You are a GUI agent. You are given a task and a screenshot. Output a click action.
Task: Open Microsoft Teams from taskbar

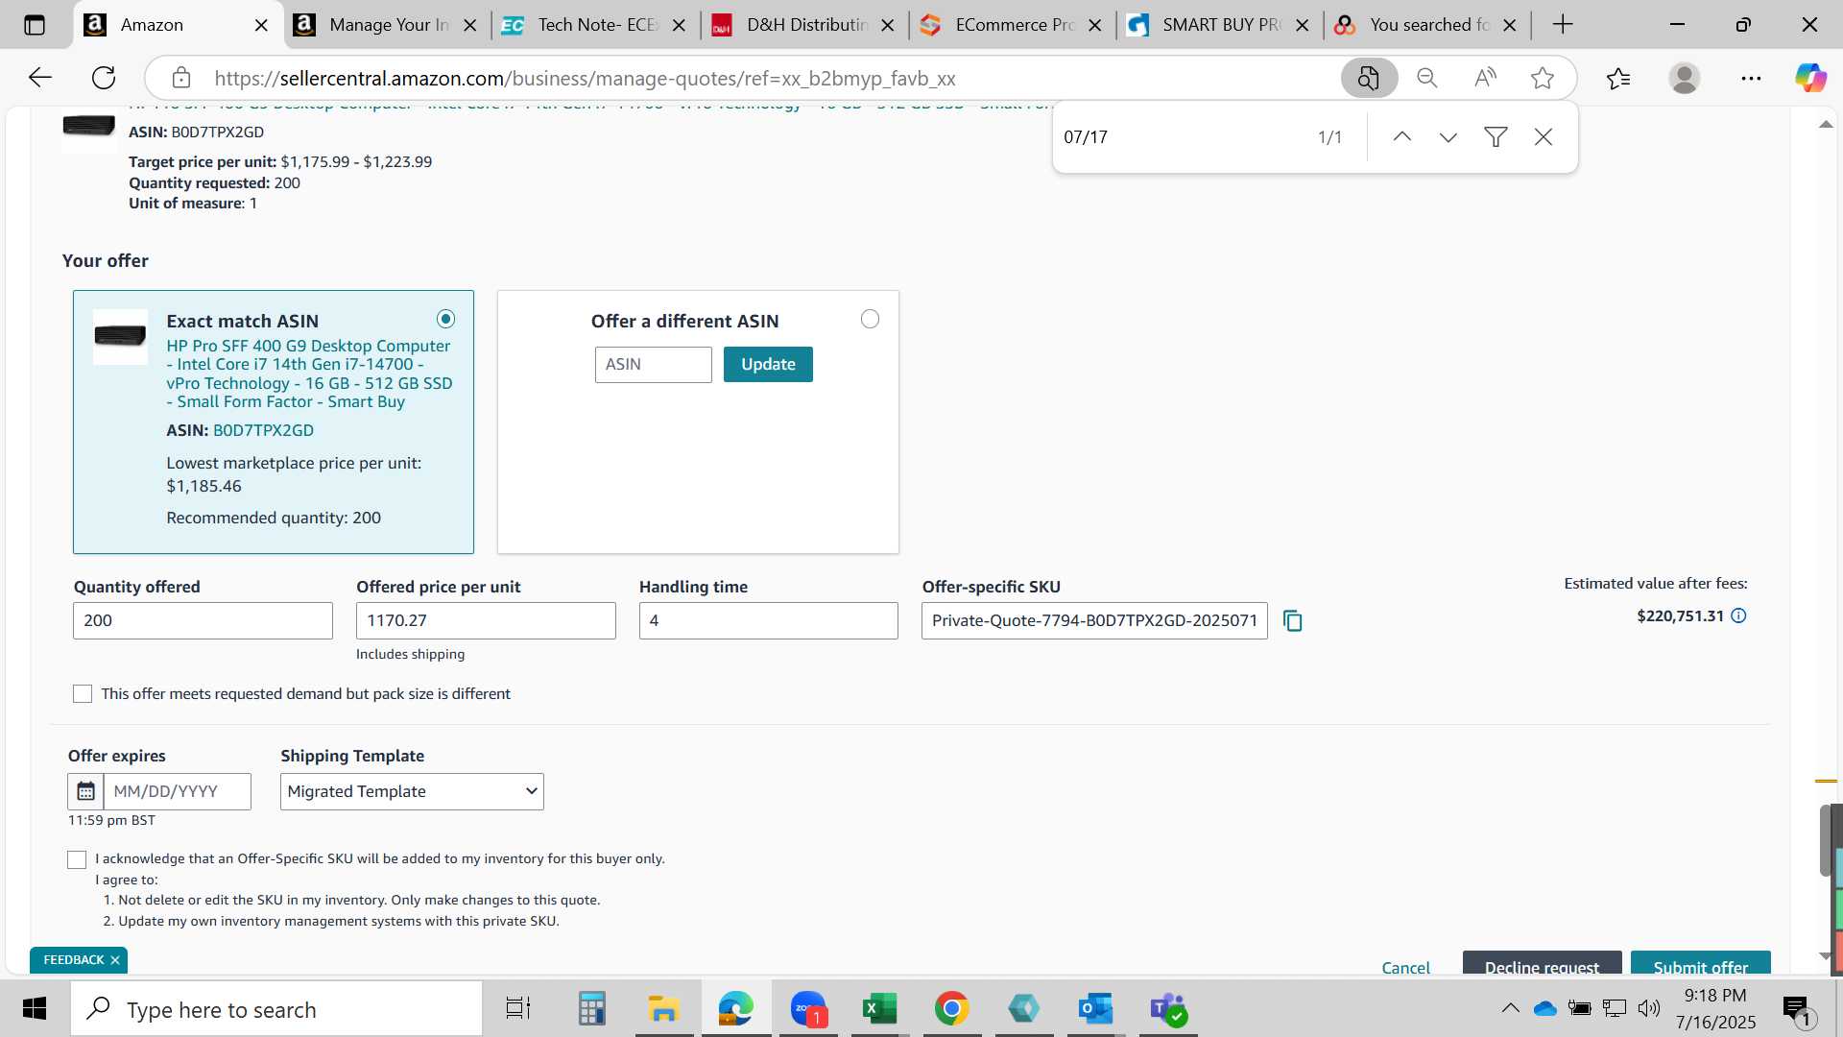1168,1009
